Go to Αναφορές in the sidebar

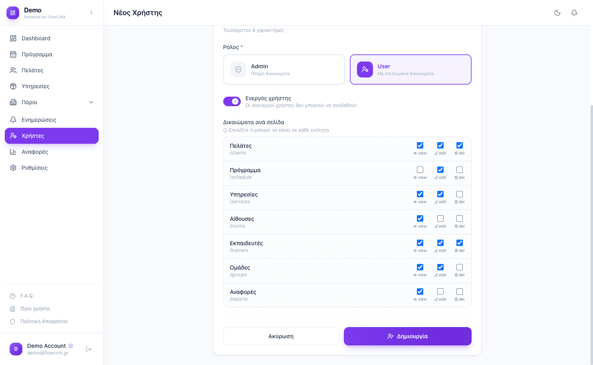point(52,152)
